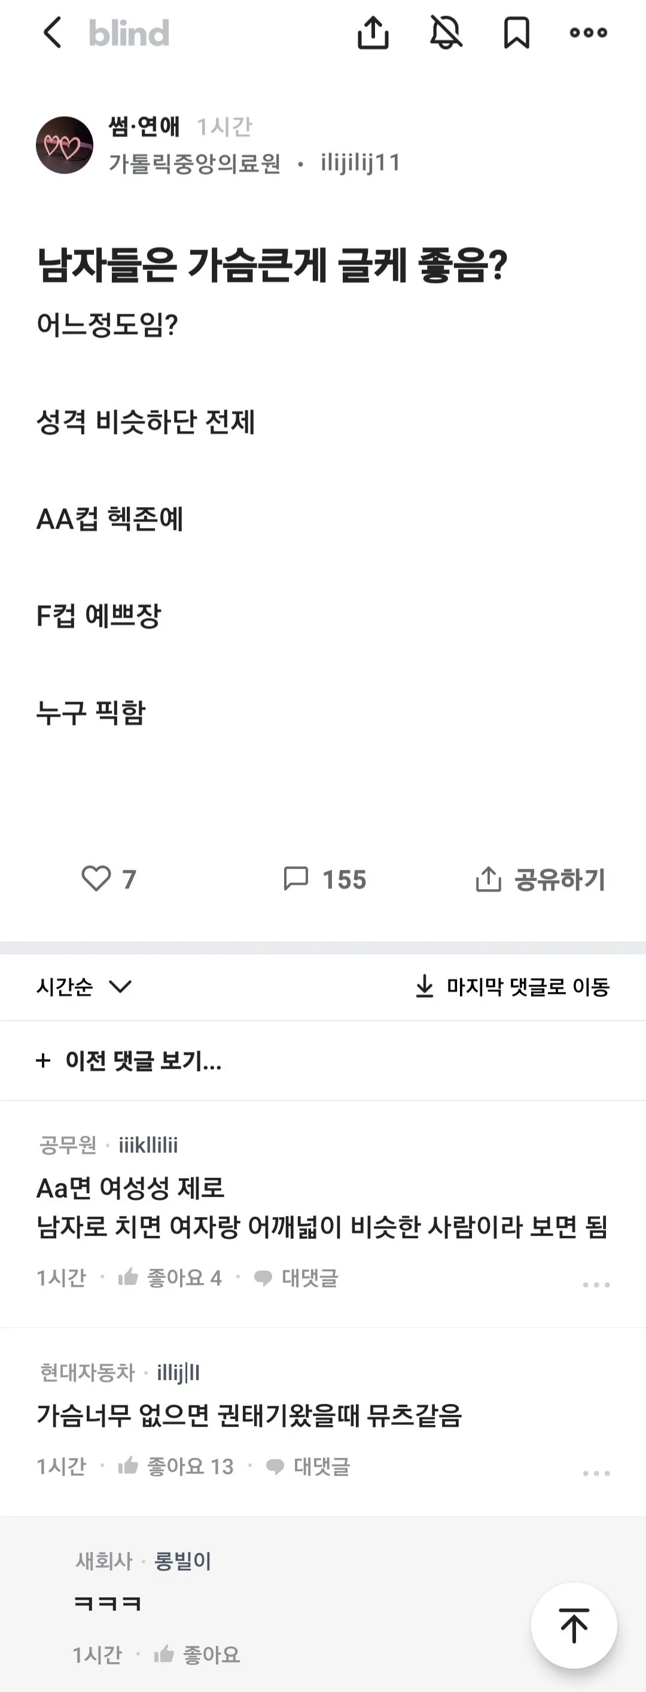This screenshot has height=1692, width=646.
Task: Open the 155 comments icon
Action: point(296,879)
